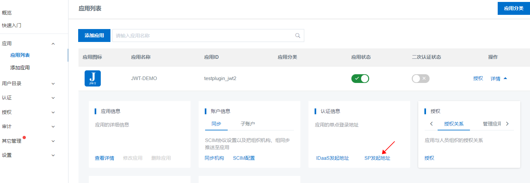Click the 应用ID column header
Viewport: 530px width, 183px height.
tap(212, 57)
